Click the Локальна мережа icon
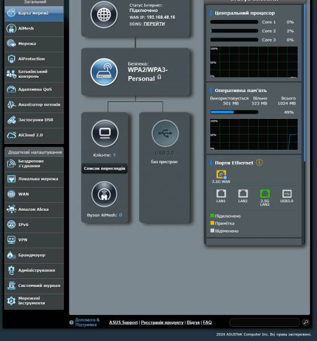The width and height of the screenshot is (317, 341). click(11, 179)
